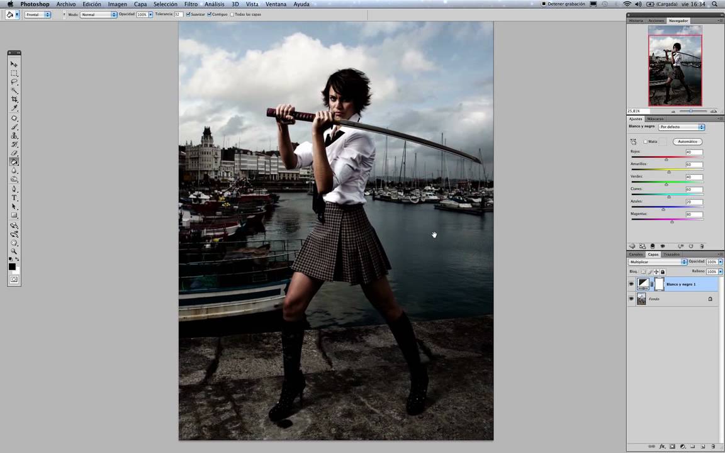Select the Magic Wand tool
725x453 pixels.
pyautogui.click(x=14, y=91)
